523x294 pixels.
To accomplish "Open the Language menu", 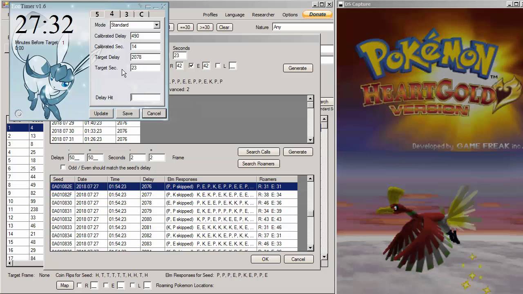I will click(235, 15).
